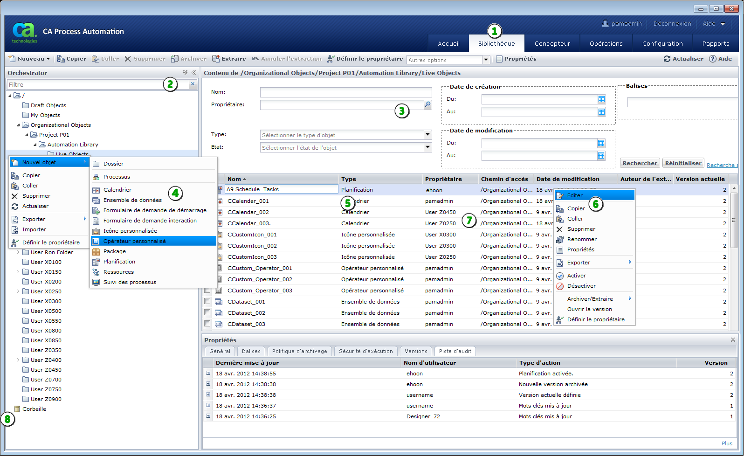Click the Extraire toolbar icon
The image size is (744, 457).
tap(216, 59)
